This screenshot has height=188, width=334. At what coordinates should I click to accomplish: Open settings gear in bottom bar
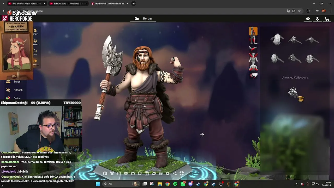[168, 173]
